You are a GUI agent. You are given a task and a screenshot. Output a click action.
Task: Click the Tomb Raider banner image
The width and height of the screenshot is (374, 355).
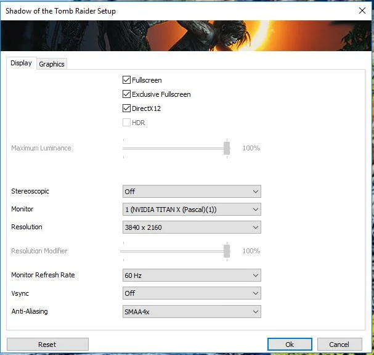(186, 36)
